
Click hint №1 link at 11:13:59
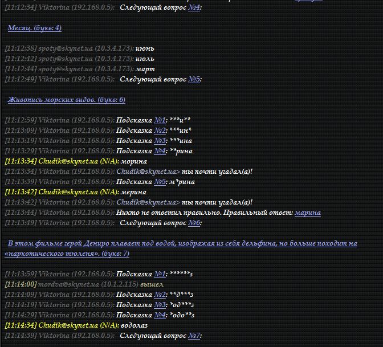(x=160, y=274)
